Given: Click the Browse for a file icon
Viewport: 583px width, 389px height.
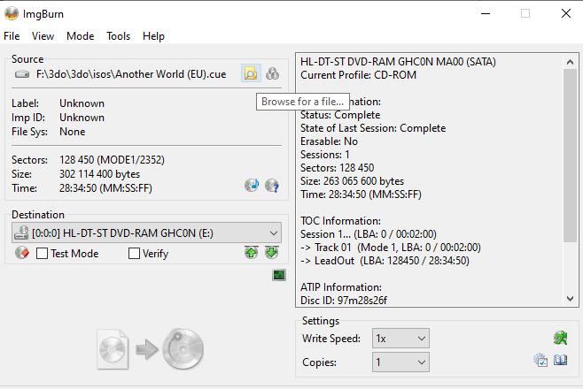Looking at the screenshot, I should [x=251, y=73].
